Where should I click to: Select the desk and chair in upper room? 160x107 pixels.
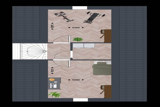[x=106, y=35]
